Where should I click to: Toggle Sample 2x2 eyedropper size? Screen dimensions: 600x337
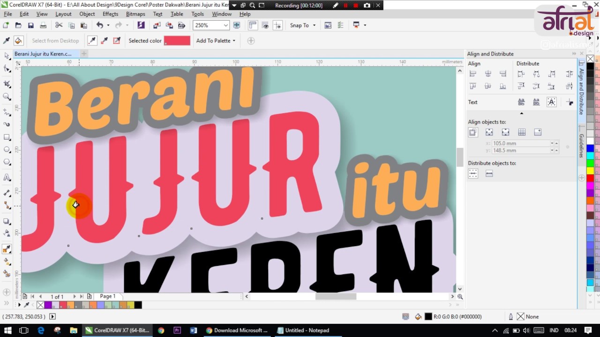tap(105, 41)
